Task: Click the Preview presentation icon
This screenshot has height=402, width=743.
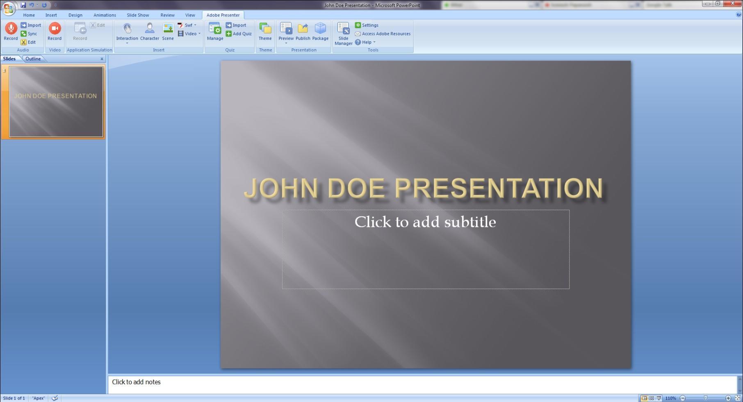Action: tap(286, 28)
